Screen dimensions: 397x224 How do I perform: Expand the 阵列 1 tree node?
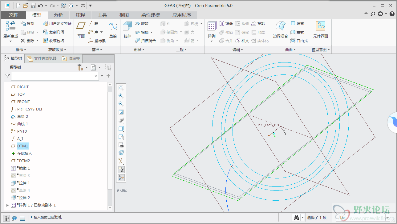coord(8,205)
